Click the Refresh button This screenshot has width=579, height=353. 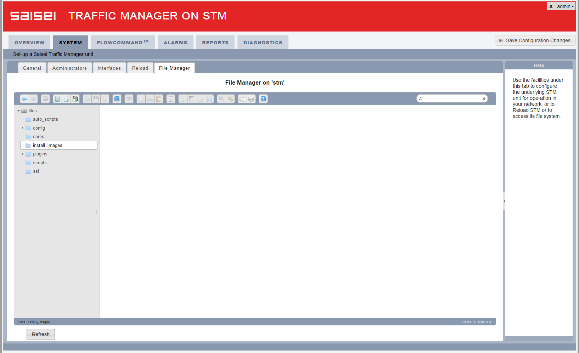click(x=41, y=334)
